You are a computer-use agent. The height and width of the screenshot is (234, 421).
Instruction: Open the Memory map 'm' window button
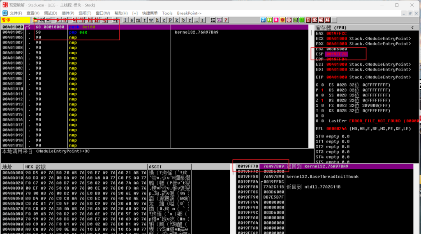[x=139, y=20]
